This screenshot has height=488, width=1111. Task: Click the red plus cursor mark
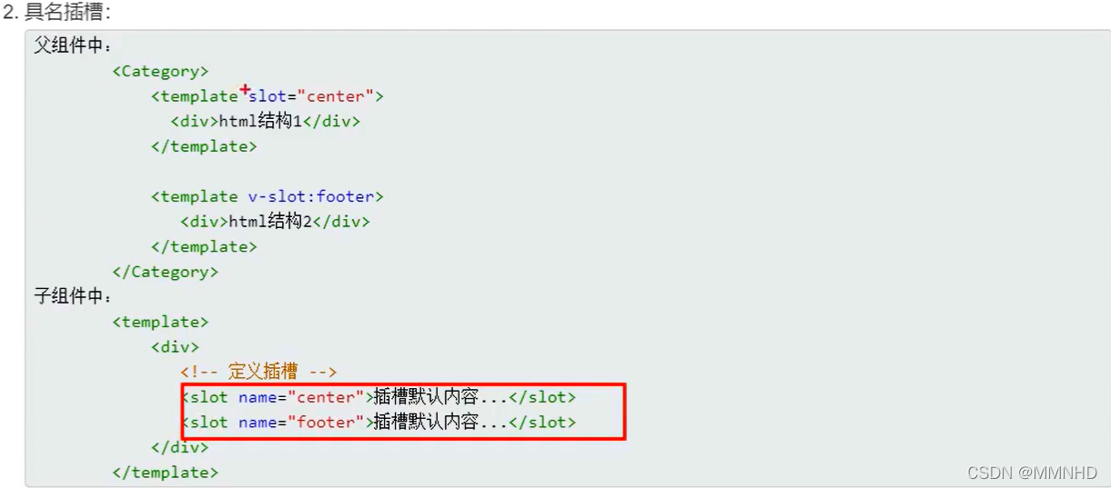(x=244, y=88)
